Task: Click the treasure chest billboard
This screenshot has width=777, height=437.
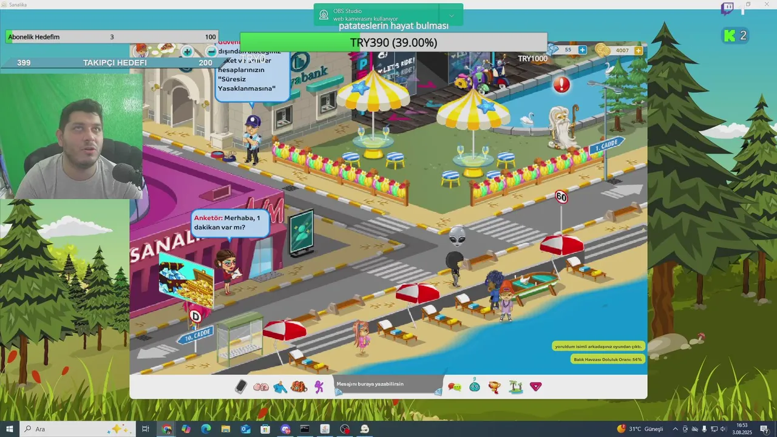Action: [x=186, y=280]
